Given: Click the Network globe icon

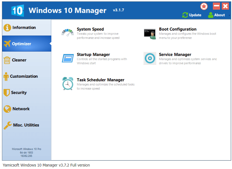Looking at the screenshot, I should [x=7, y=109].
